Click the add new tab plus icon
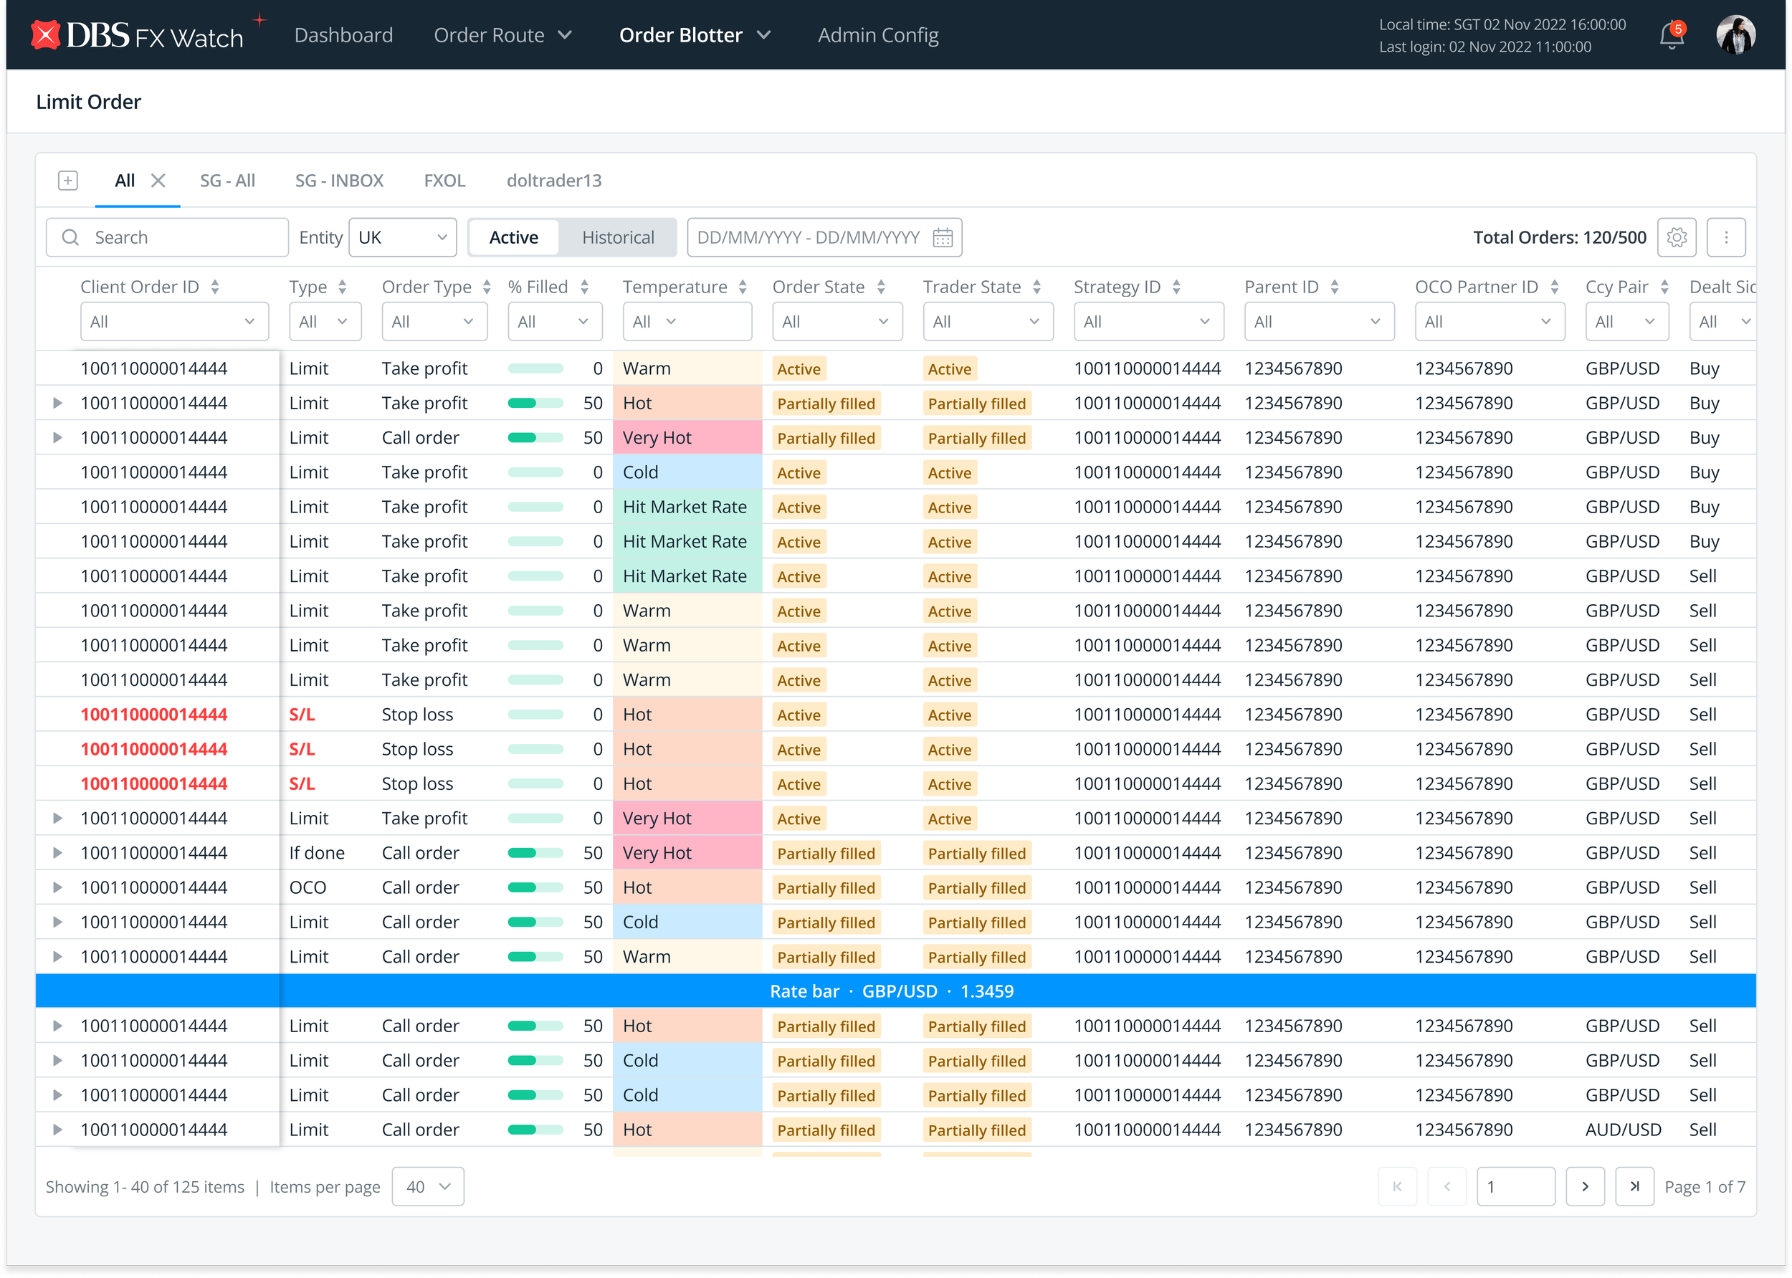The width and height of the screenshot is (1792, 1278). pyautogui.click(x=69, y=181)
